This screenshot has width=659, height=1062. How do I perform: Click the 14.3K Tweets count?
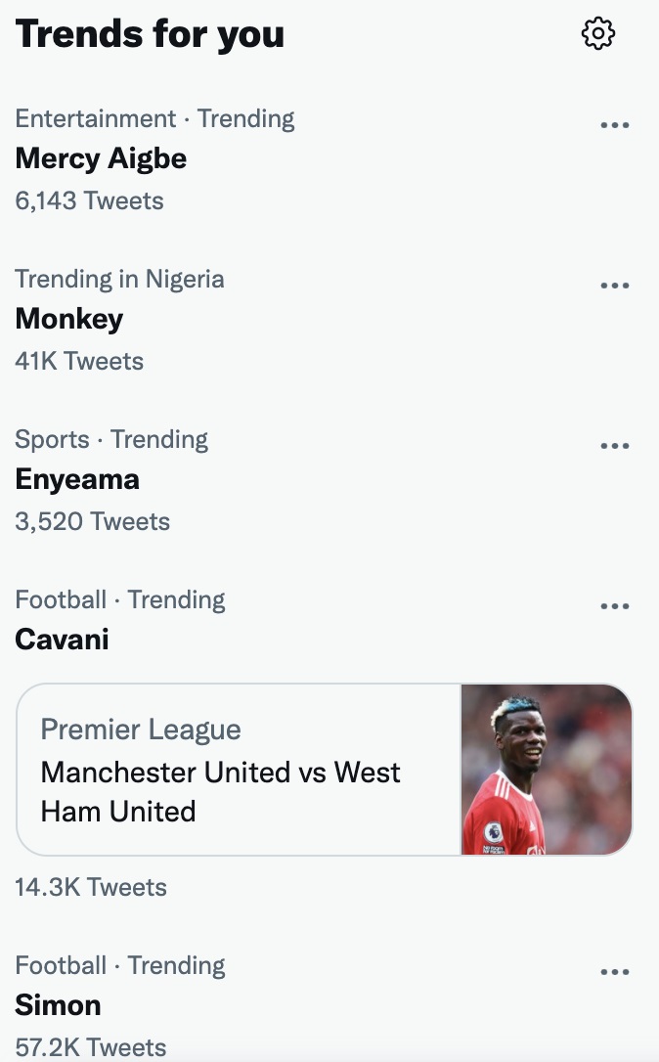click(91, 887)
